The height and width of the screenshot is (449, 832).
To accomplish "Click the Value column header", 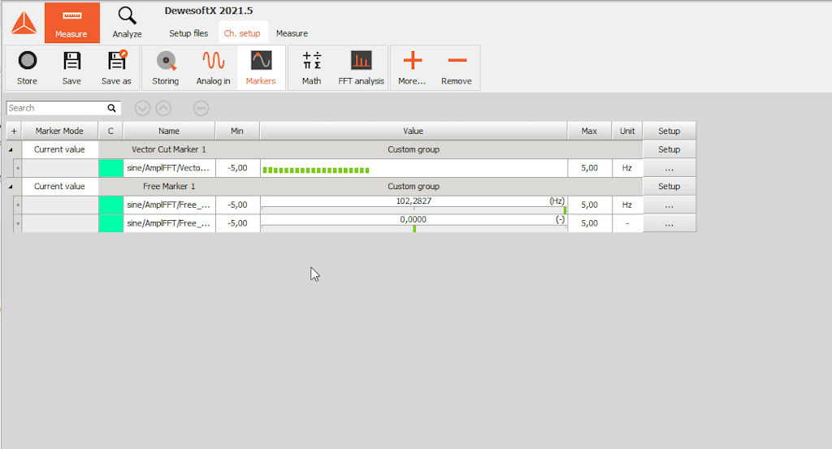I will (x=413, y=131).
